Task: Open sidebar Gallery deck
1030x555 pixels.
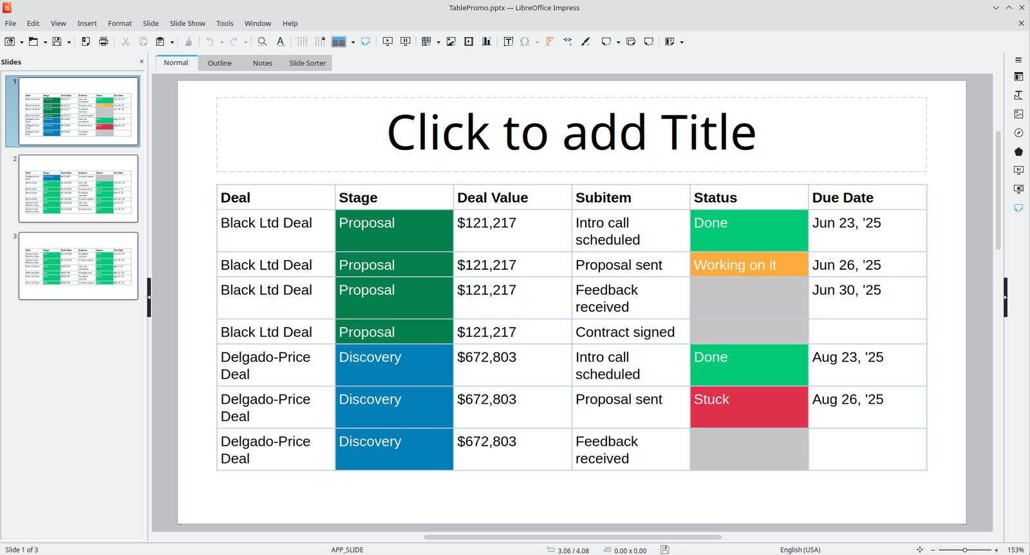Action: pos(1018,114)
